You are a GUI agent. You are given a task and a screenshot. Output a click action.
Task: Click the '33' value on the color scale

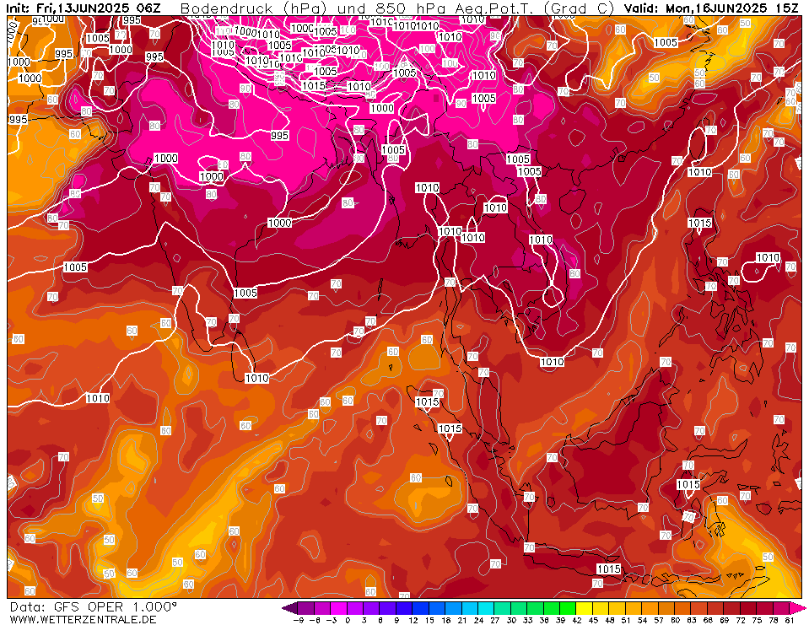[527, 620]
